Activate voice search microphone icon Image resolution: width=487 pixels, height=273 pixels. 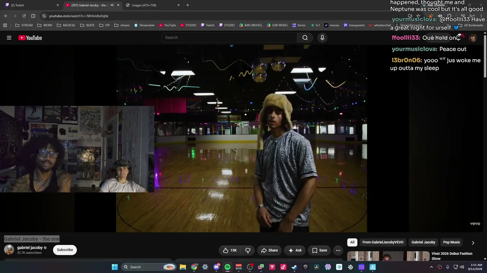click(322, 38)
